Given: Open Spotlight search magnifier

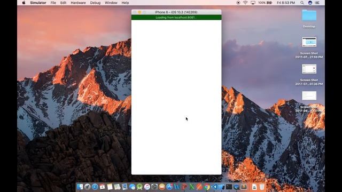Looking at the screenshot, I should (x=302, y=3).
